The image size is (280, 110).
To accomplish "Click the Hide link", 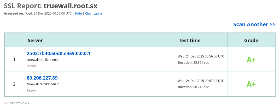I will [78, 14].
